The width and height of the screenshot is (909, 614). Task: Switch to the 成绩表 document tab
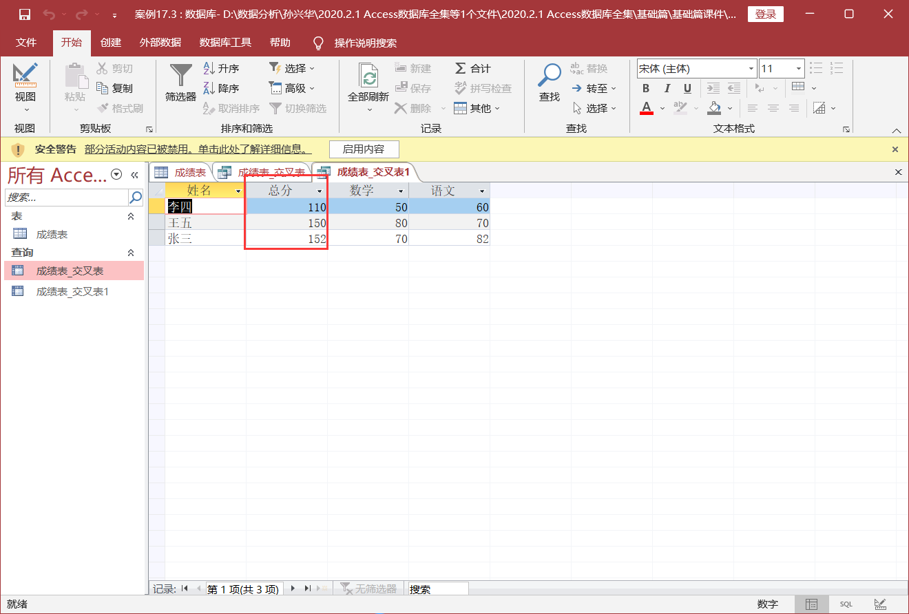point(181,172)
